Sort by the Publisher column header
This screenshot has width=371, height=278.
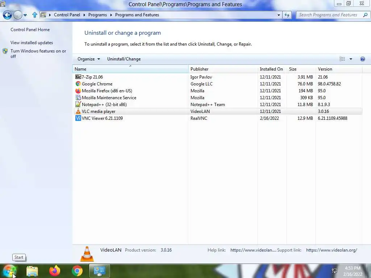point(223,69)
